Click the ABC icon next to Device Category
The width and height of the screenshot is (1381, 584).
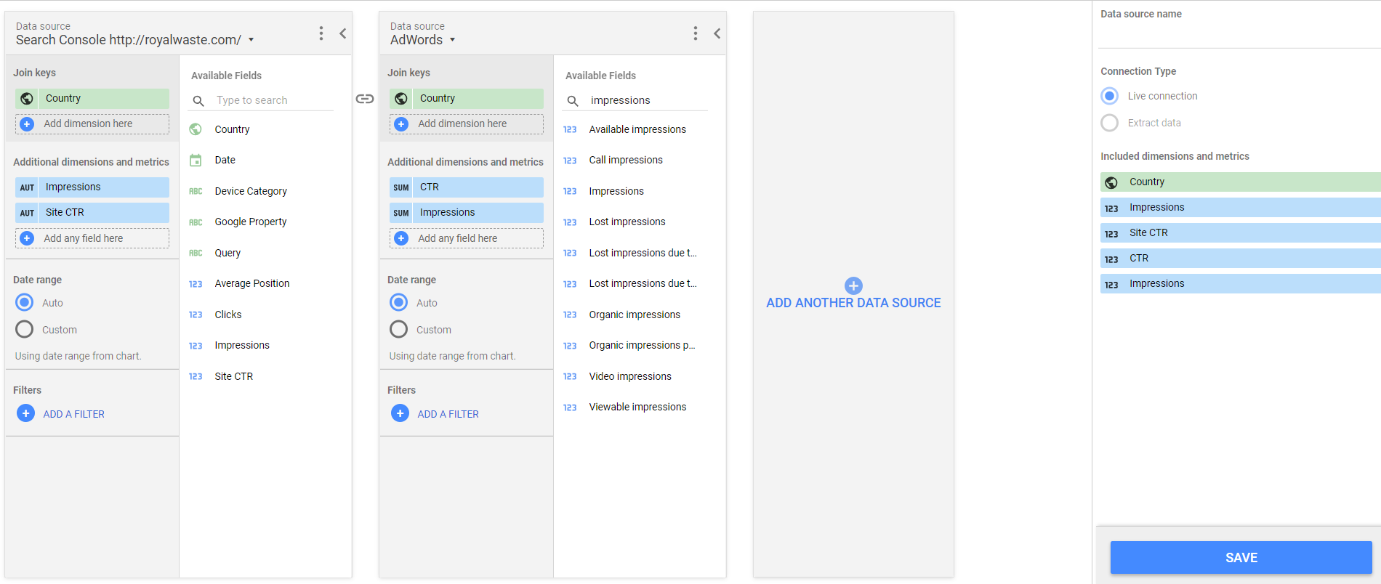click(196, 191)
